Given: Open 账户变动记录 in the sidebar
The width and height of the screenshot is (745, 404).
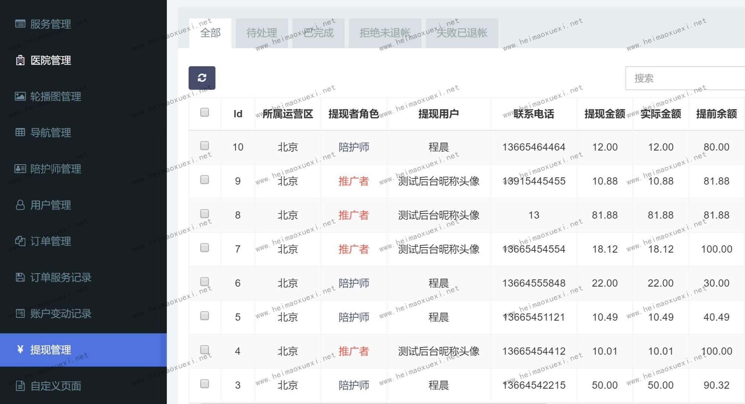Looking at the screenshot, I should [60, 313].
